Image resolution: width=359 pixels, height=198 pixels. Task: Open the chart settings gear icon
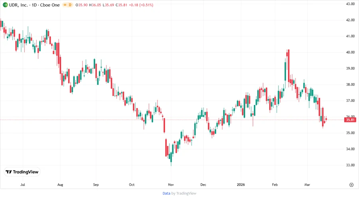(x=351, y=185)
